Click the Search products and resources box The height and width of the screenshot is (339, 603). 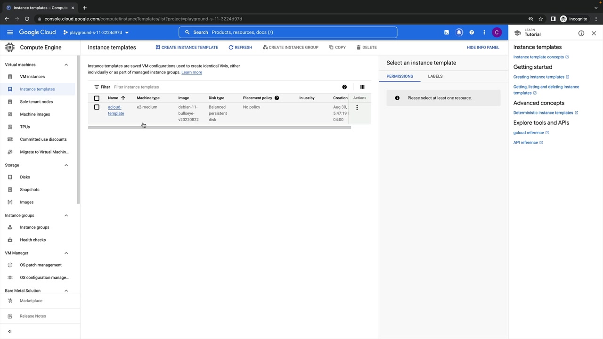(288, 32)
